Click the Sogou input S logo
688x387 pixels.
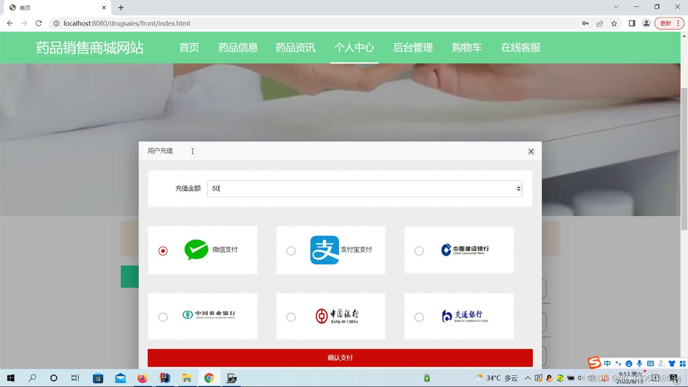click(594, 362)
